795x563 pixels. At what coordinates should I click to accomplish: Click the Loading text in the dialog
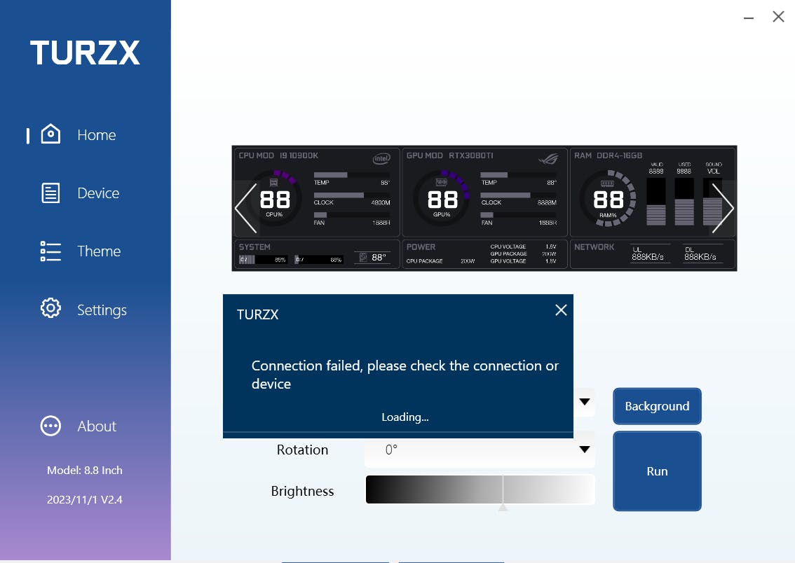pos(405,417)
